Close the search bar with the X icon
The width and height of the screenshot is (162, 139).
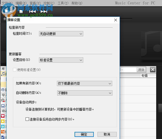[153, 69]
